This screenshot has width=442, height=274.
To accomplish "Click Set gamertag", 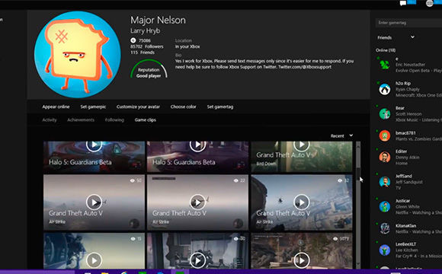I will pyautogui.click(x=220, y=107).
